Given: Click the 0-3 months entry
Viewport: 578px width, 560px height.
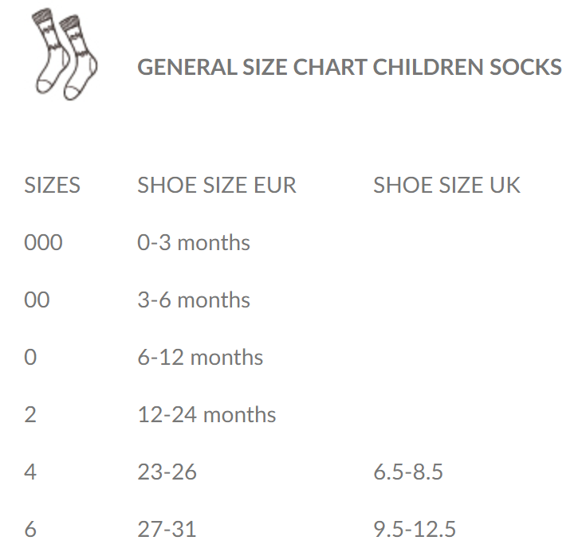Looking at the screenshot, I should coord(194,243).
